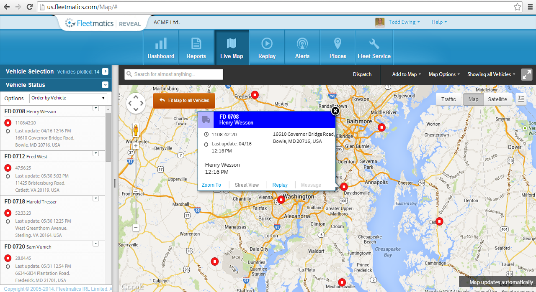Screen dimensions: 536x292
Task: Select FD 0718 Harold Tresser in the list
Action: pos(31,202)
